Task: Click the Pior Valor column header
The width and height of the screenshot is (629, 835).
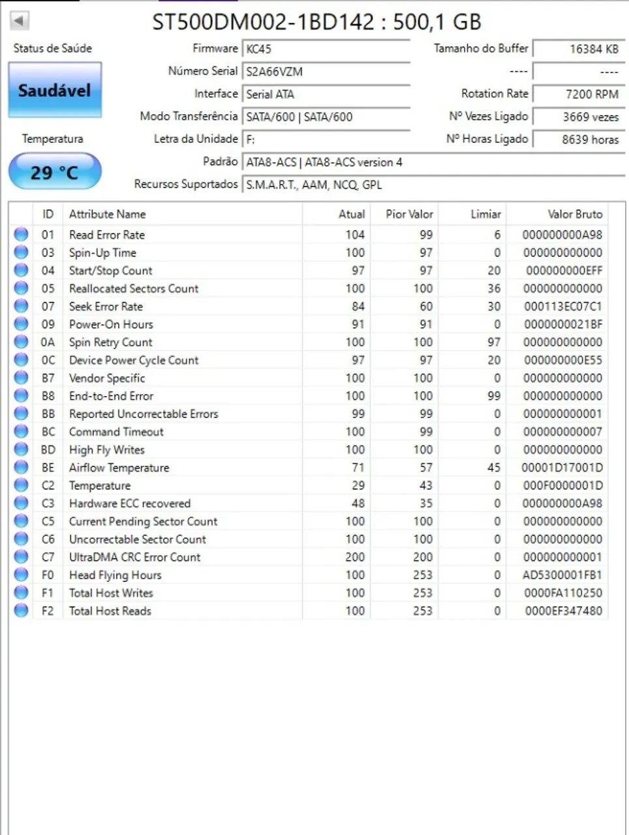Action: (x=405, y=214)
